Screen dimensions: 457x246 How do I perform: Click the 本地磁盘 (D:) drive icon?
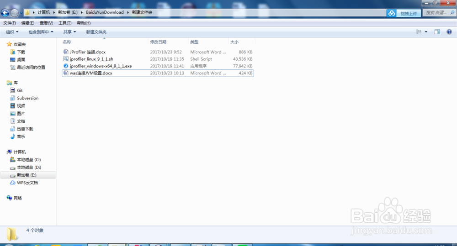pos(12,167)
